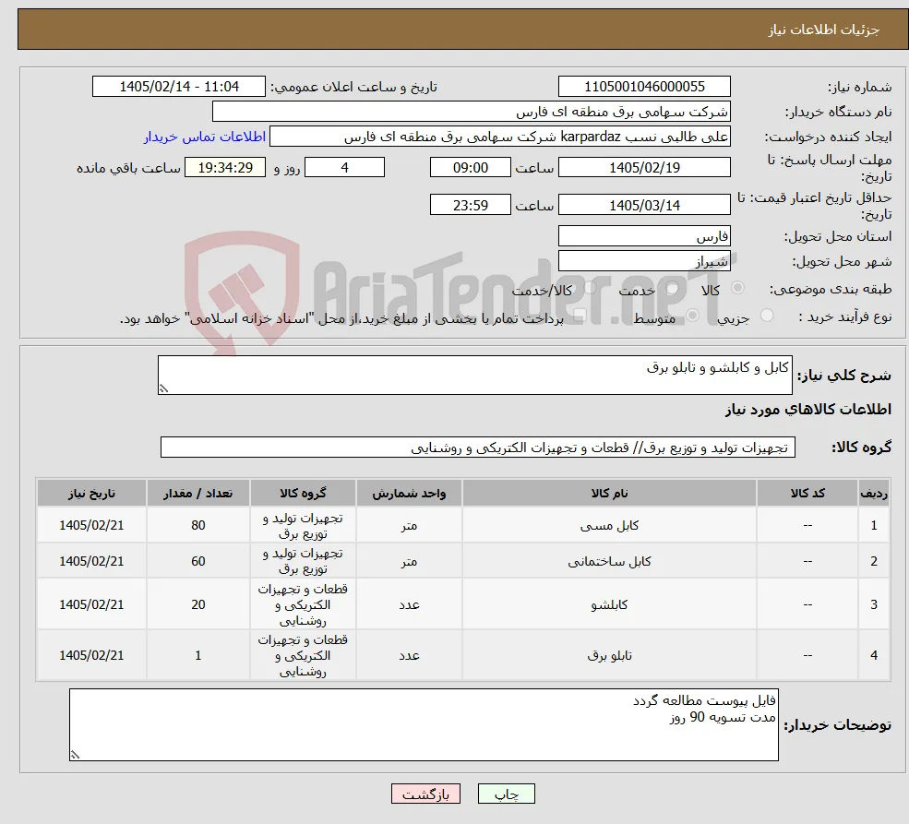Click the واحد شمارش column header

409,493
